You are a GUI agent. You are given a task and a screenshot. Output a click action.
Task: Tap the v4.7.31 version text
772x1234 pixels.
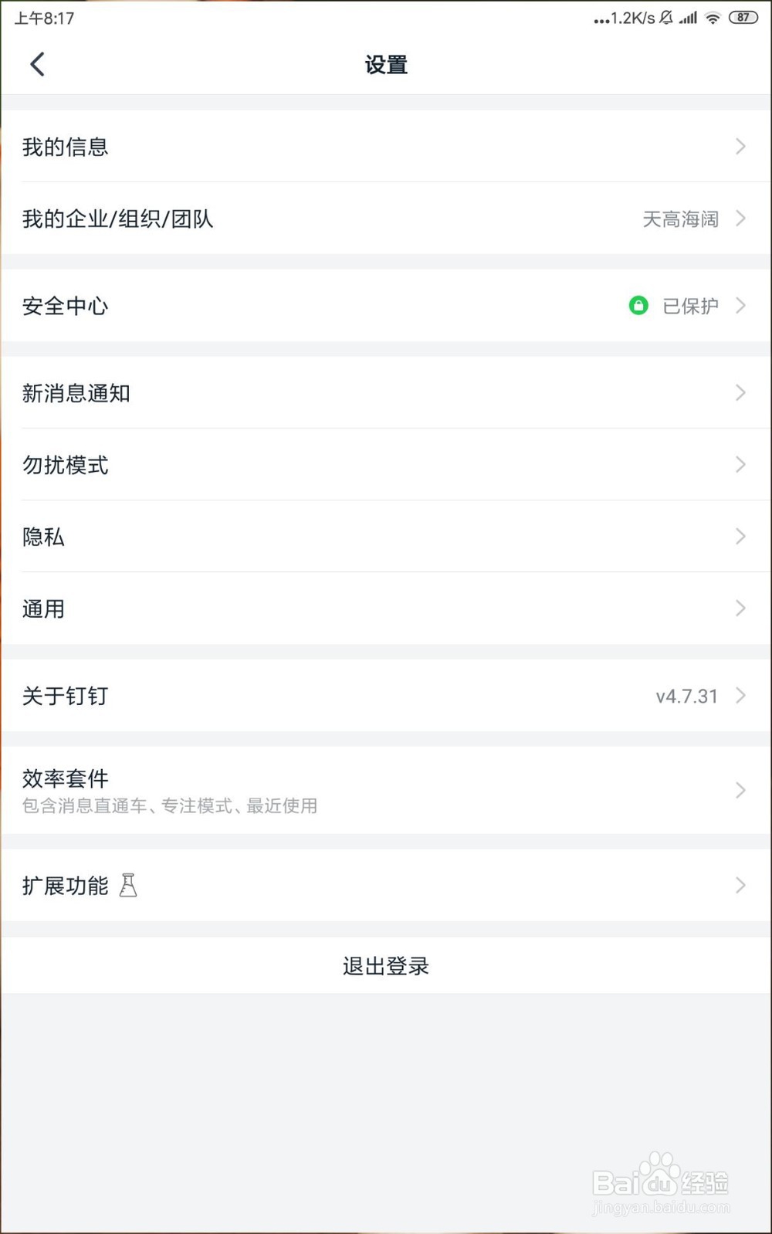[686, 696]
